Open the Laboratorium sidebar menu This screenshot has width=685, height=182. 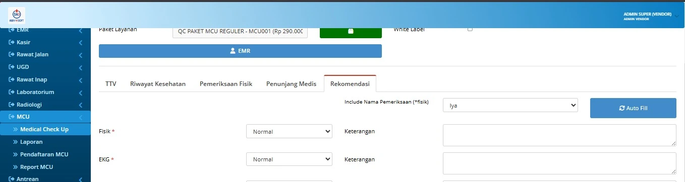(x=45, y=92)
